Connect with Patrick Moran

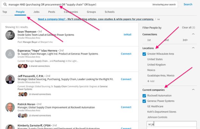point(126,107)
